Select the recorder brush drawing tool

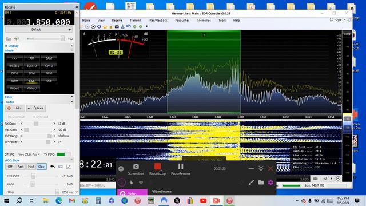251,183
